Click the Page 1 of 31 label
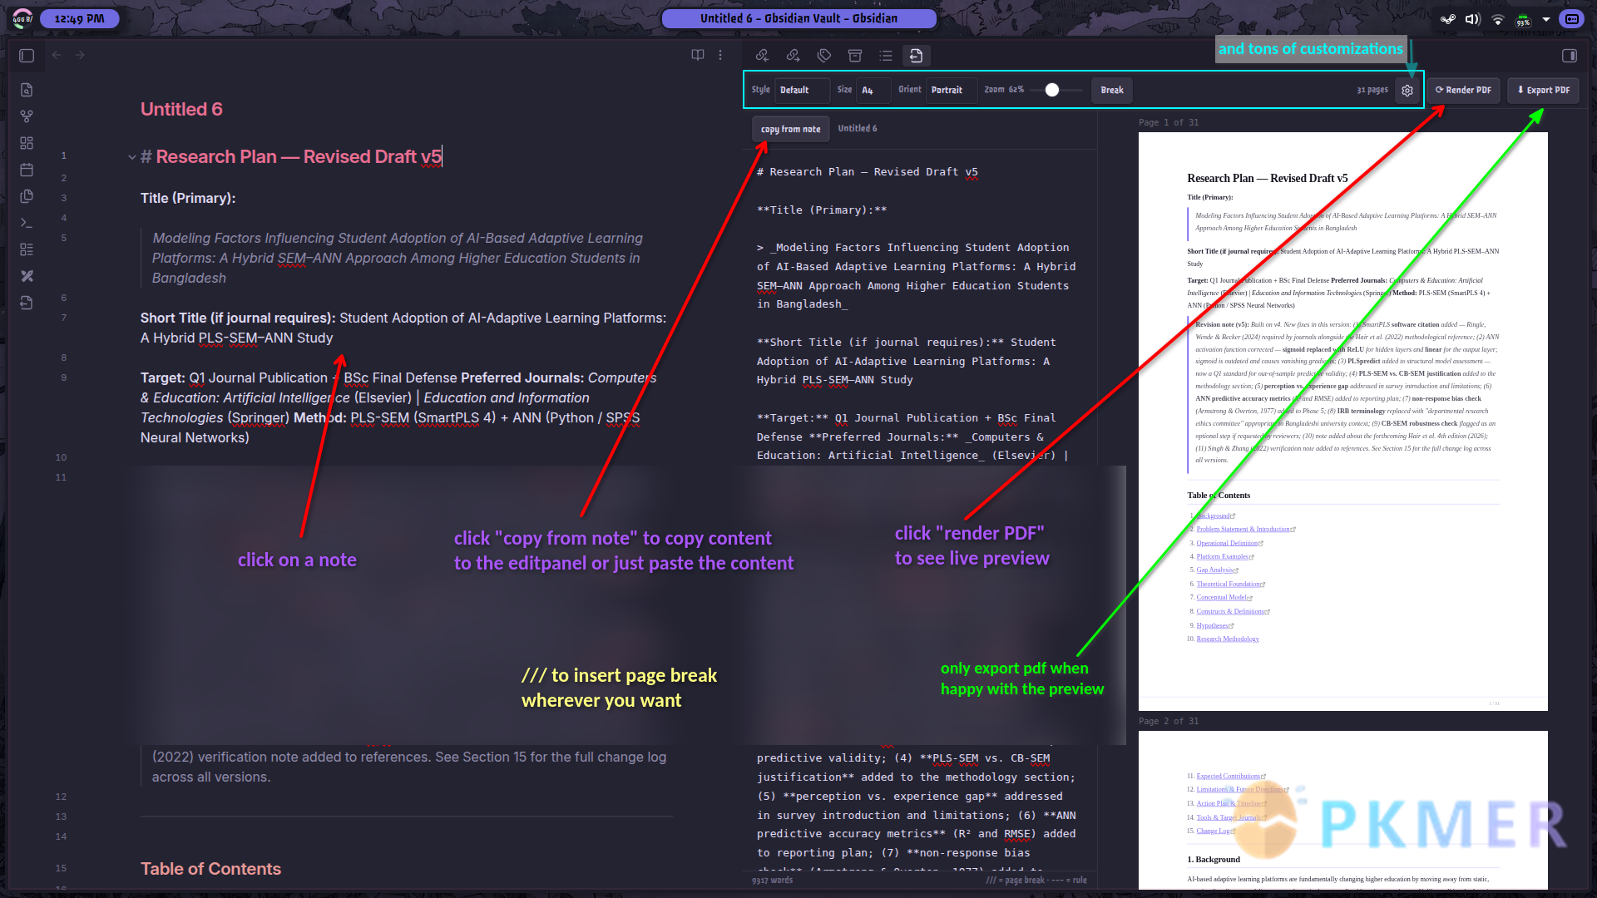Screen dimensions: 1597x898 (1169, 122)
